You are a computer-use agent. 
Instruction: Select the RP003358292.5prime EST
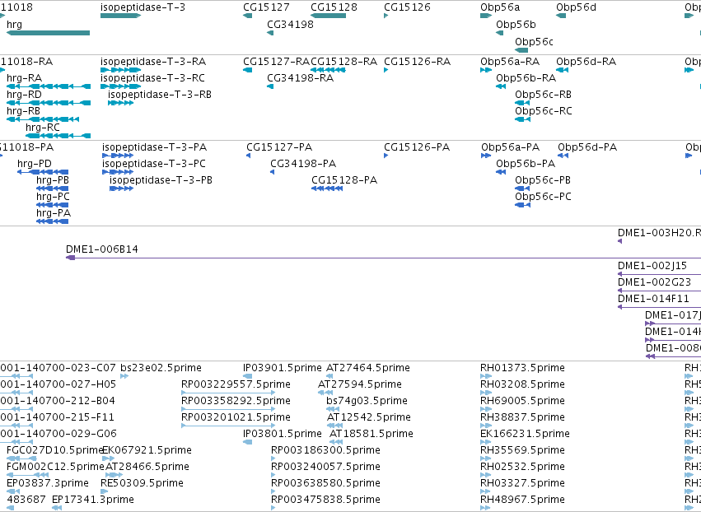coord(228,409)
